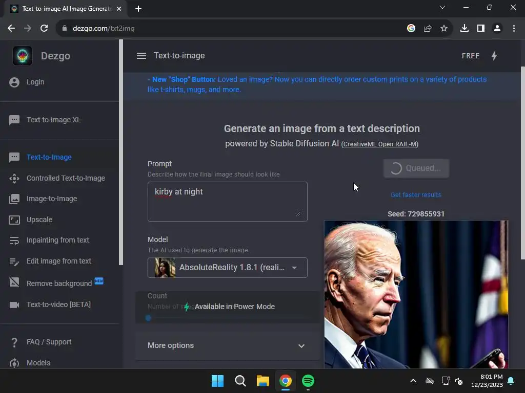Screen dimensions: 525x393
Task: Open Spotify from taskbar
Action: 308,381
